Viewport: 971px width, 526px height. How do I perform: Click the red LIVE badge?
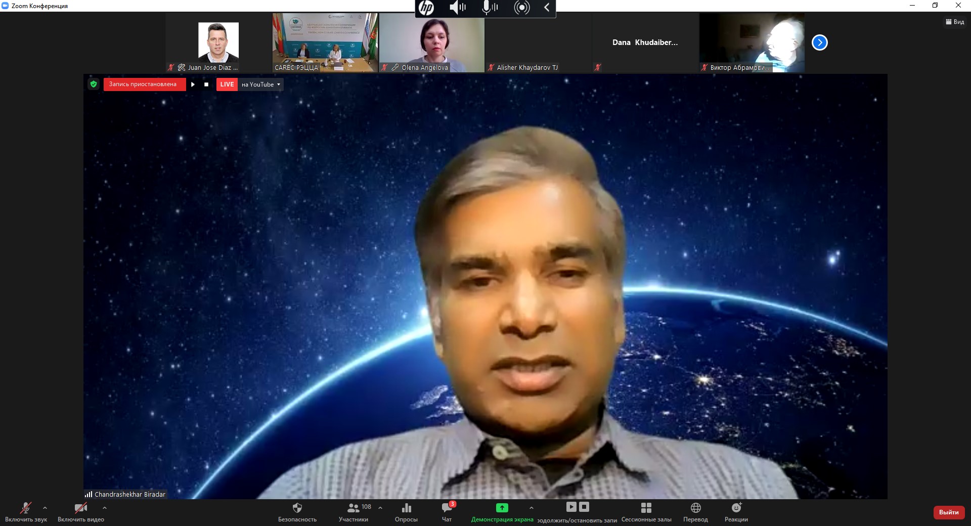[x=227, y=84]
